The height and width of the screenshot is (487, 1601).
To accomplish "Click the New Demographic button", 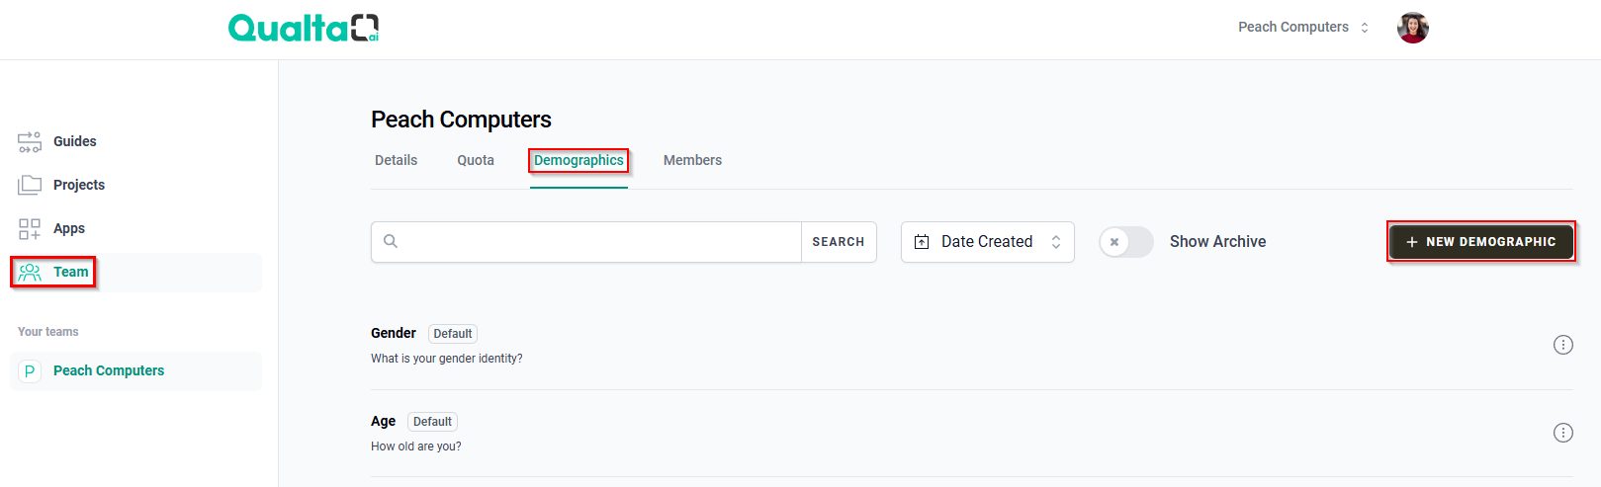I will pyautogui.click(x=1480, y=242).
